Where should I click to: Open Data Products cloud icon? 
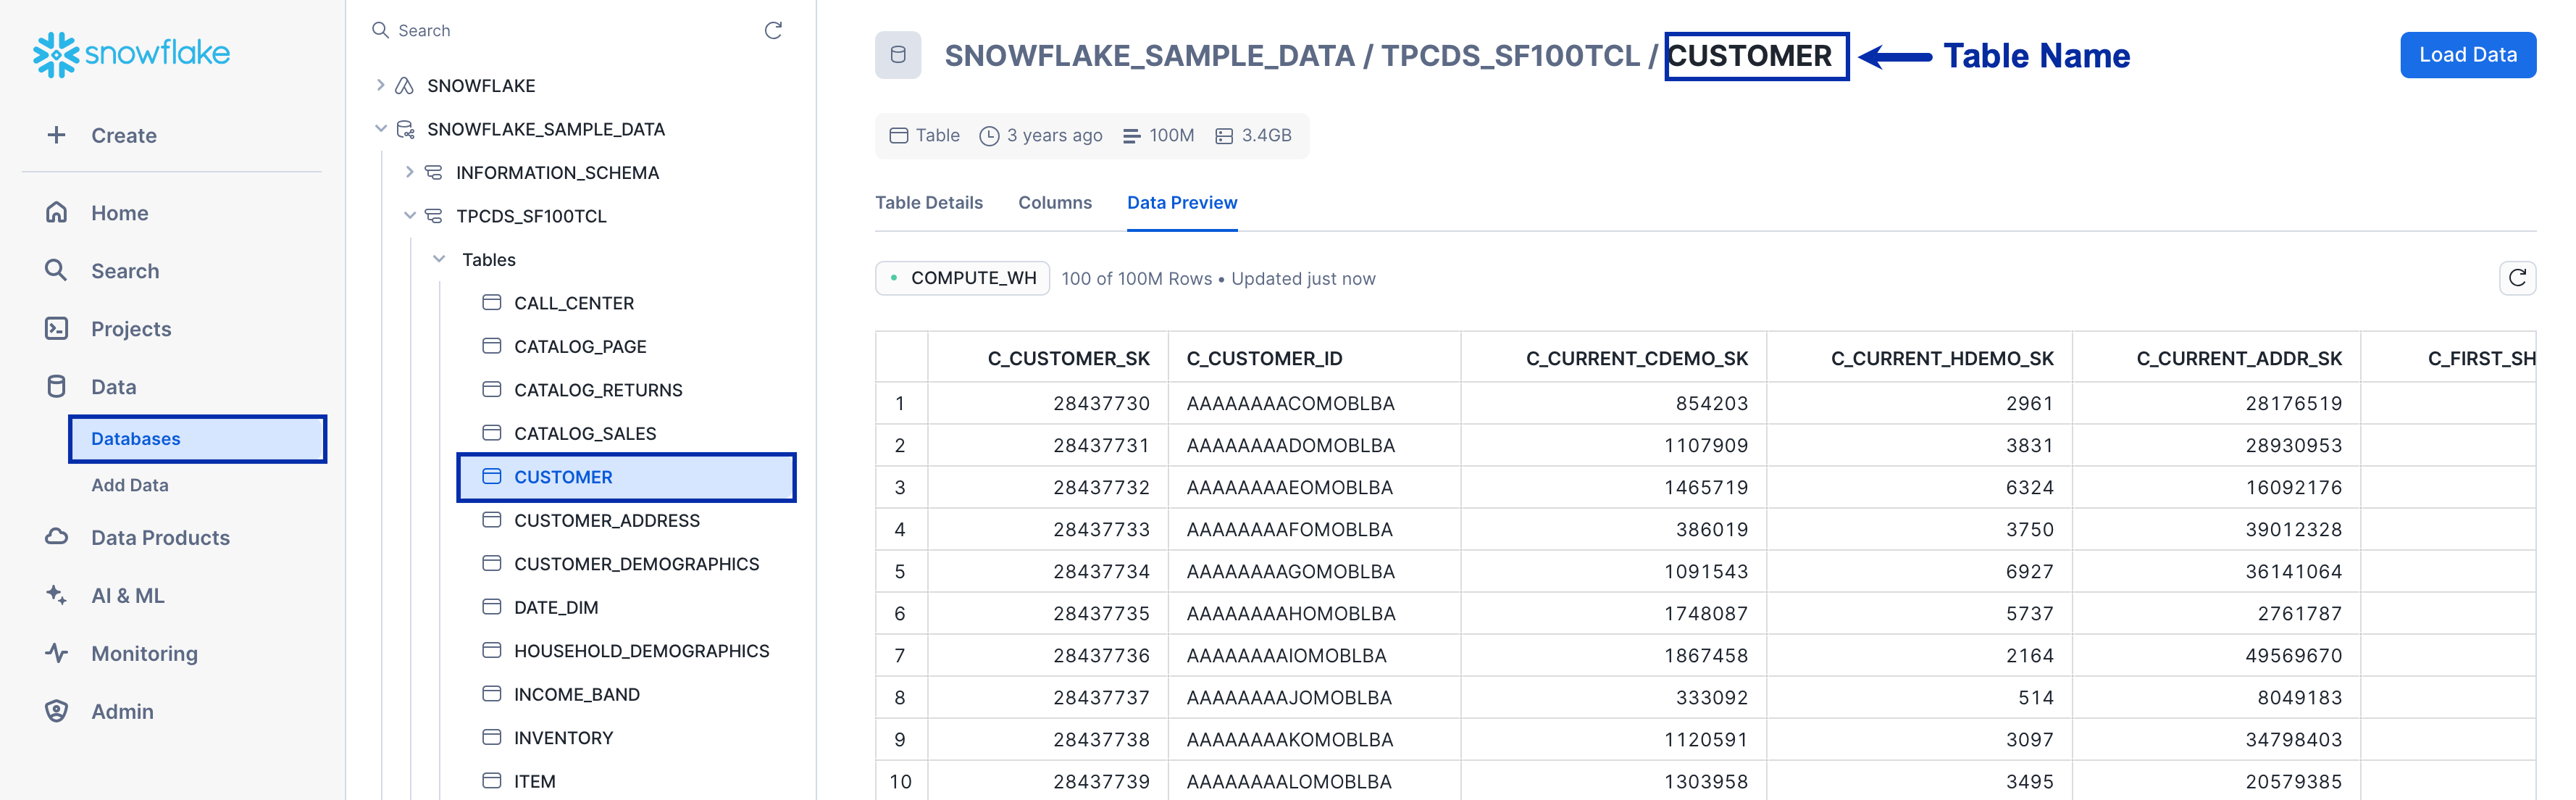(57, 537)
